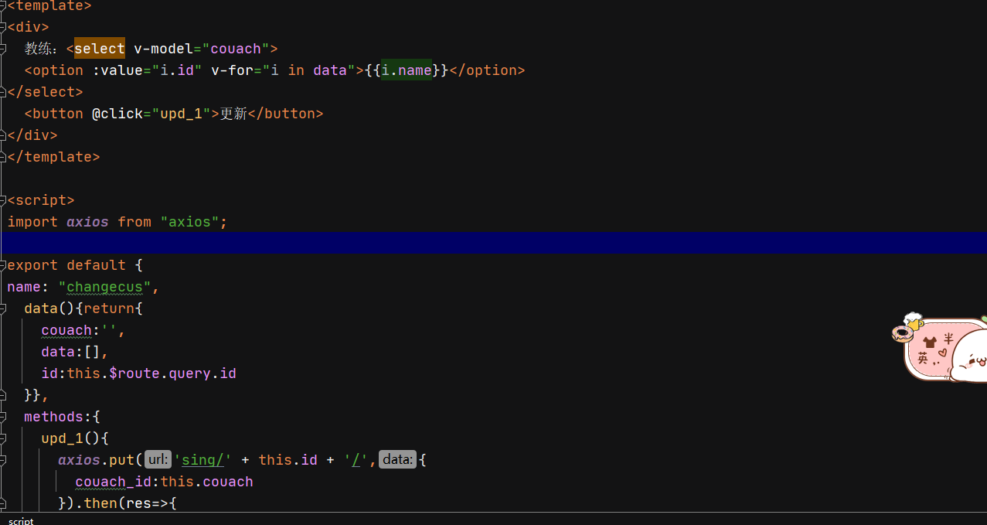This screenshot has height=525, width=987.
Task: Click the data:[] property
Action: (x=70, y=352)
